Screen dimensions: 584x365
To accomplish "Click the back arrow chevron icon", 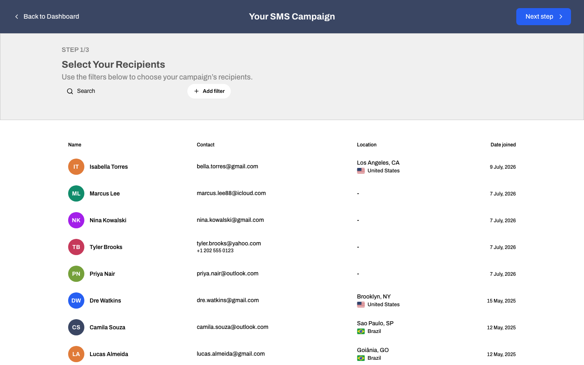I will pyautogui.click(x=17, y=17).
